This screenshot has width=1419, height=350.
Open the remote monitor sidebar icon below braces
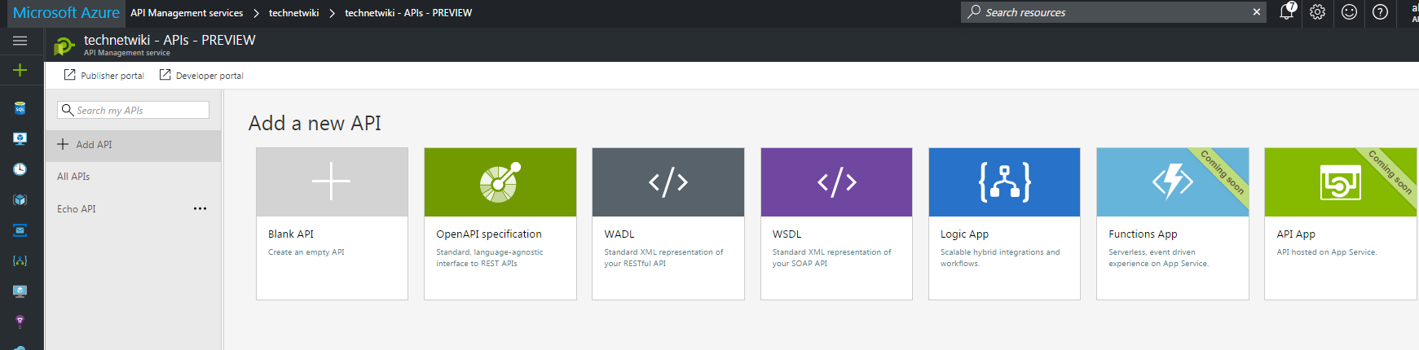pos(20,291)
